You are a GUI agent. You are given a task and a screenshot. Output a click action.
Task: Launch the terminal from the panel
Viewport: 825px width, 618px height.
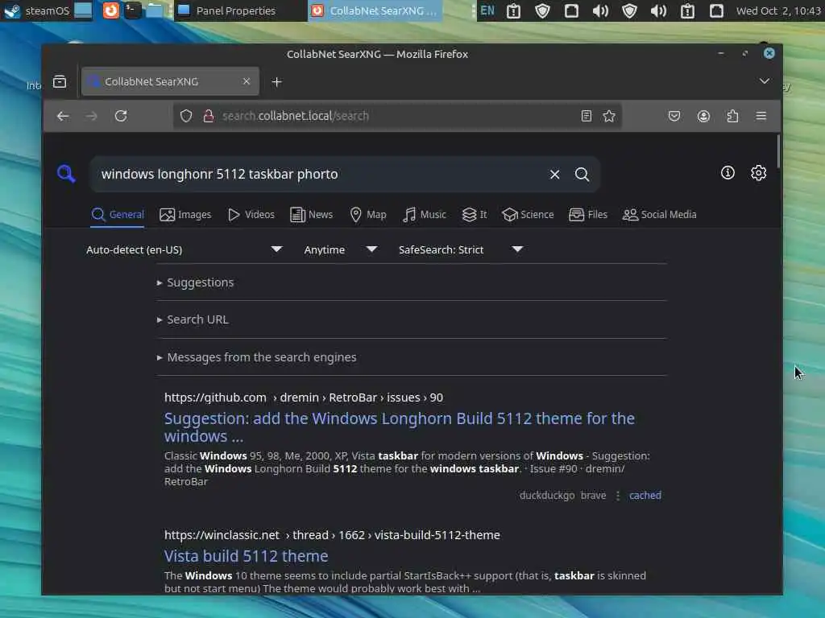132,10
